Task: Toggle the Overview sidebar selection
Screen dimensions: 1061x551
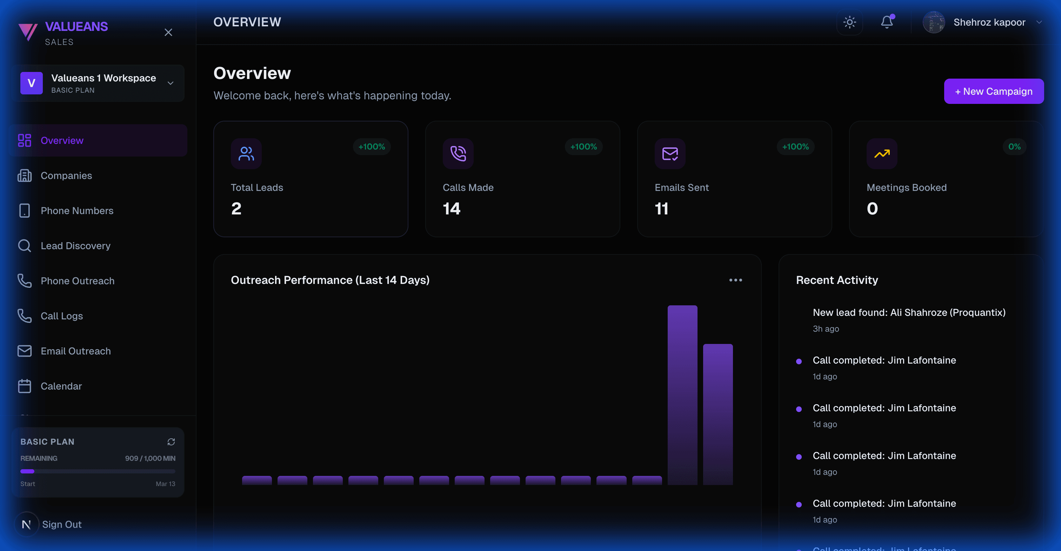Action: pyautogui.click(x=61, y=140)
